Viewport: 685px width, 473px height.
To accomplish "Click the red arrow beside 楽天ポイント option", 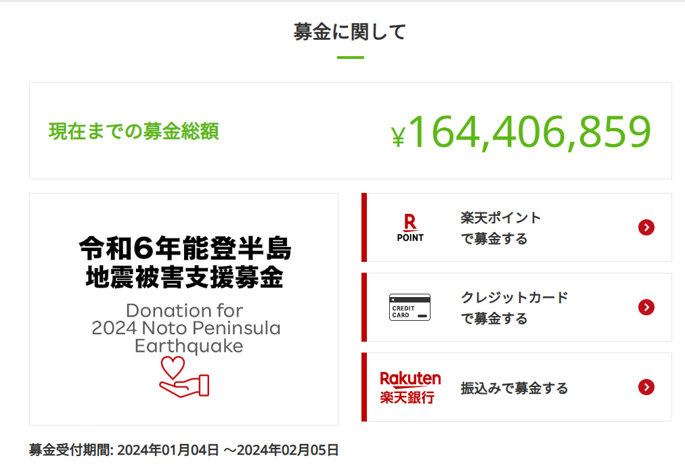I will tap(646, 227).
